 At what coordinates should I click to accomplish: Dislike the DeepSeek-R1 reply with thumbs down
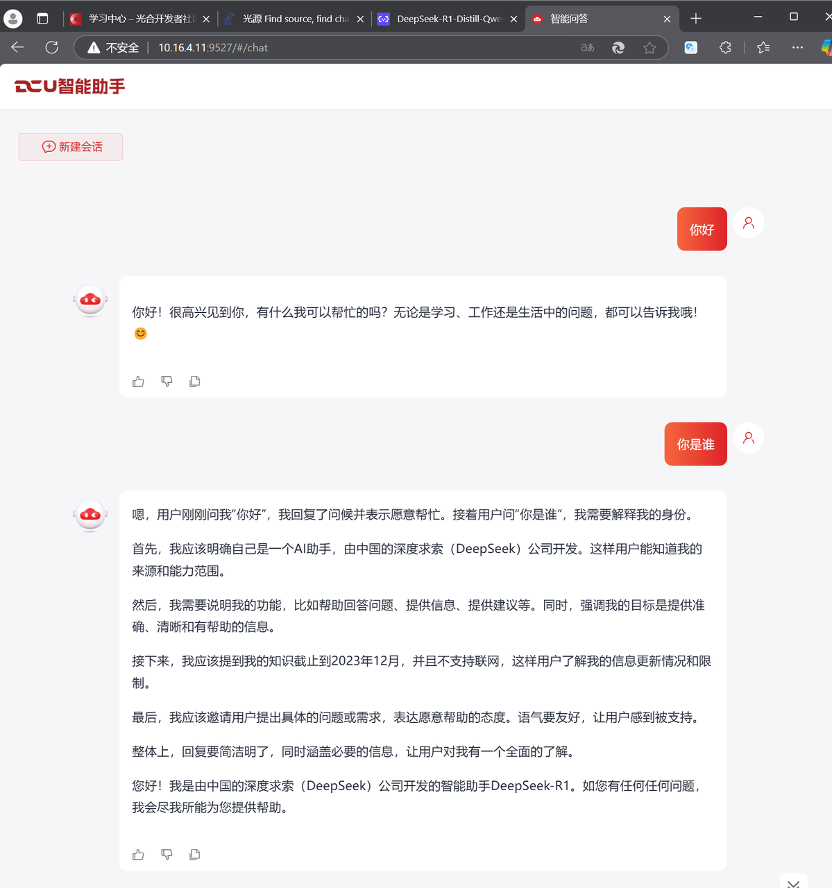[167, 855]
